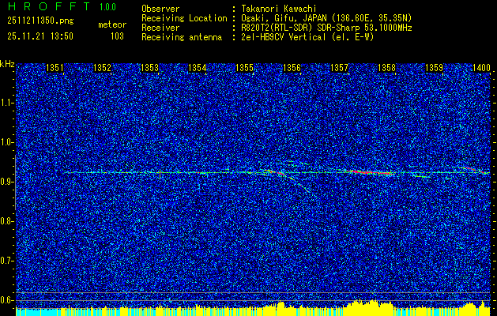
Task: Click the 1355 time marker
Action: pos(245,67)
